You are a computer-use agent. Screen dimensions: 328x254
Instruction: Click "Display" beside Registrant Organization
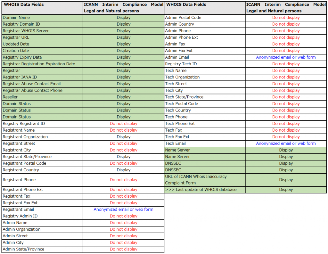tap(124, 137)
